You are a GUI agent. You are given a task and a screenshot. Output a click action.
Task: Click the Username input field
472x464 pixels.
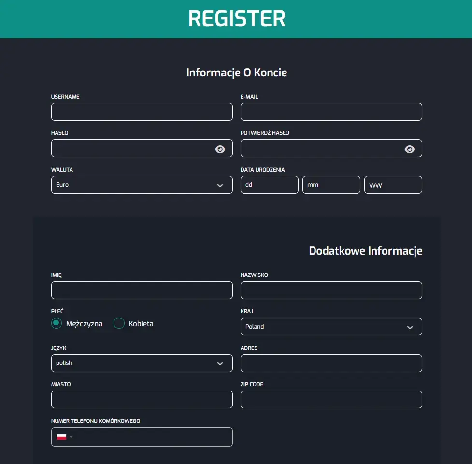point(142,112)
